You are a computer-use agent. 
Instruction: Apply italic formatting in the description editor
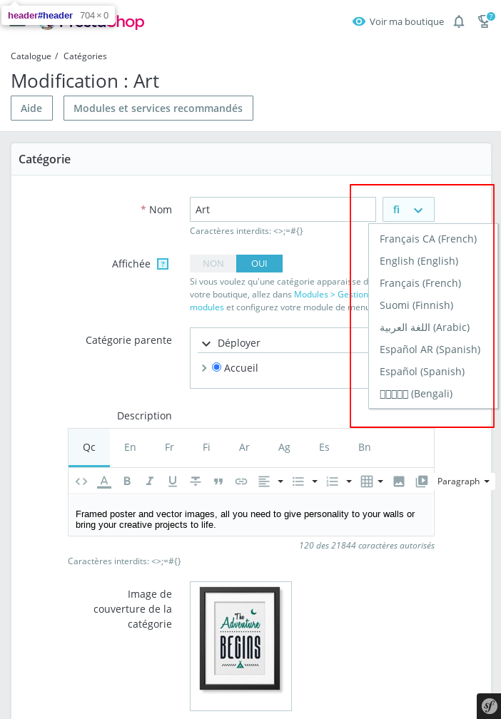(x=150, y=481)
